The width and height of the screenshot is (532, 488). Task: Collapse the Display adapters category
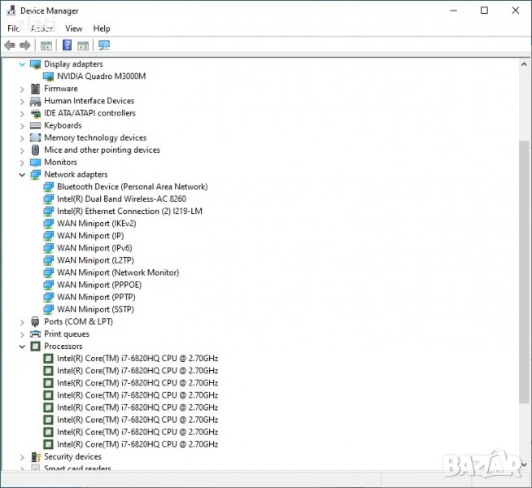coord(22,64)
